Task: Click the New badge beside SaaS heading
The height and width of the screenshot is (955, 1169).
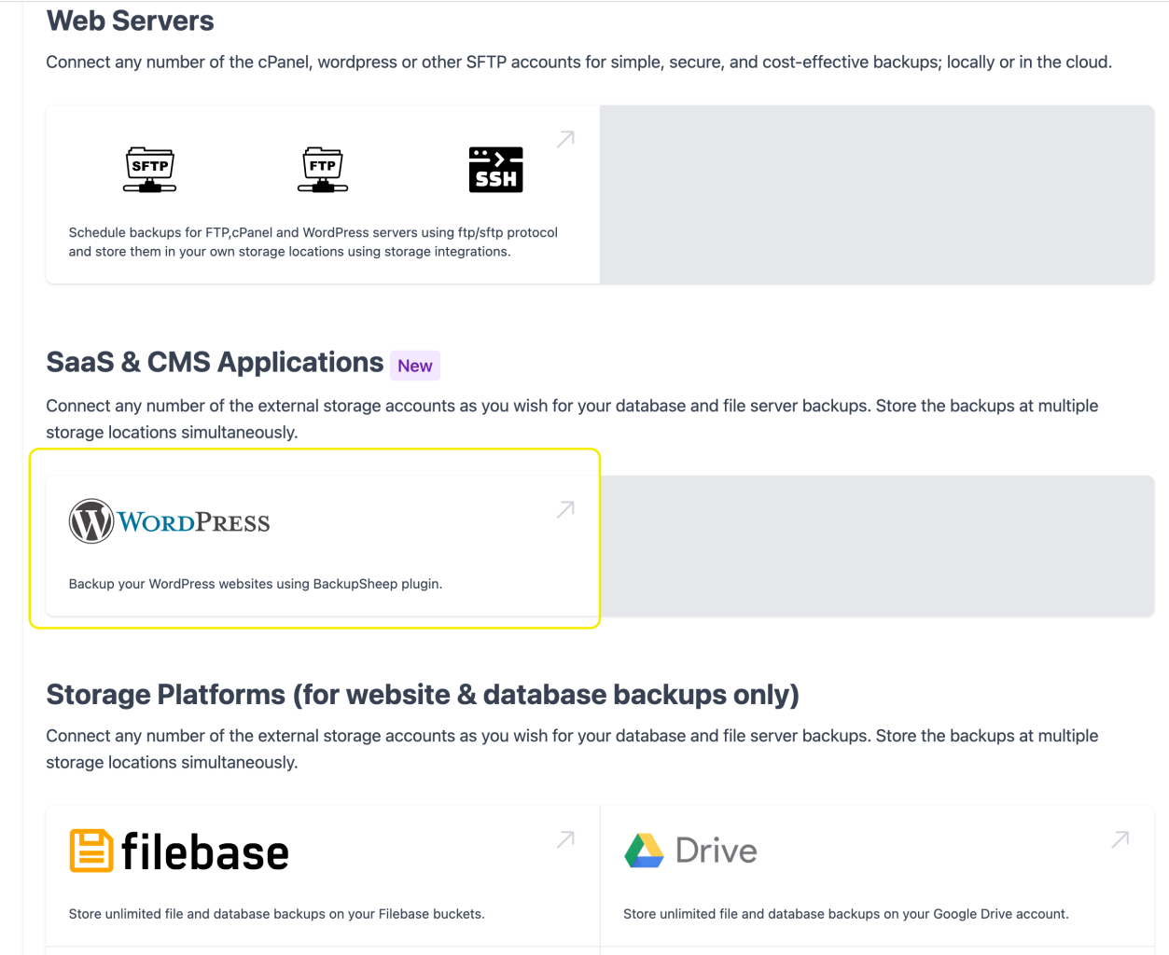Action: [415, 366]
